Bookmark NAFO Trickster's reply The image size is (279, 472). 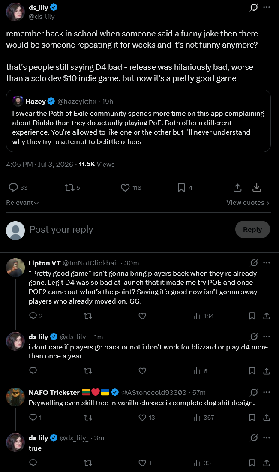point(252,418)
